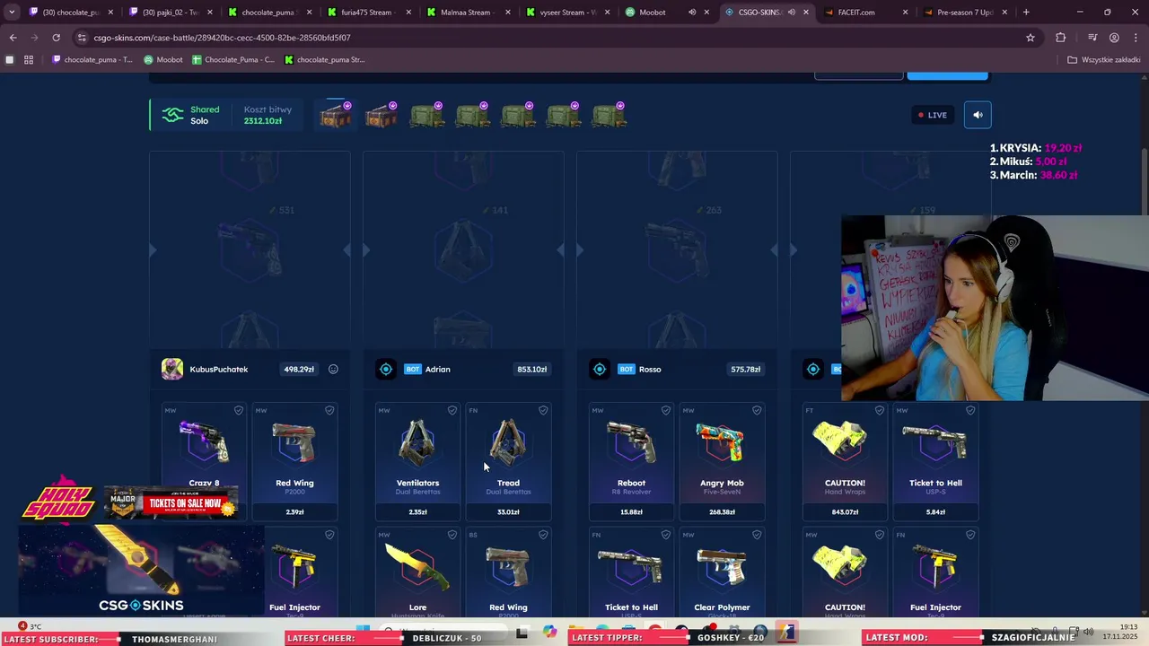Open the Chrome three-dot menu
This screenshot has height=646, width=1149.
click(x=1136, y=38)
